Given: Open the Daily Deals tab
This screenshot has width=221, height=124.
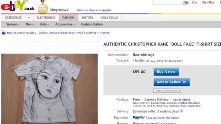Looking at the screenshot, I should point(109,18).
